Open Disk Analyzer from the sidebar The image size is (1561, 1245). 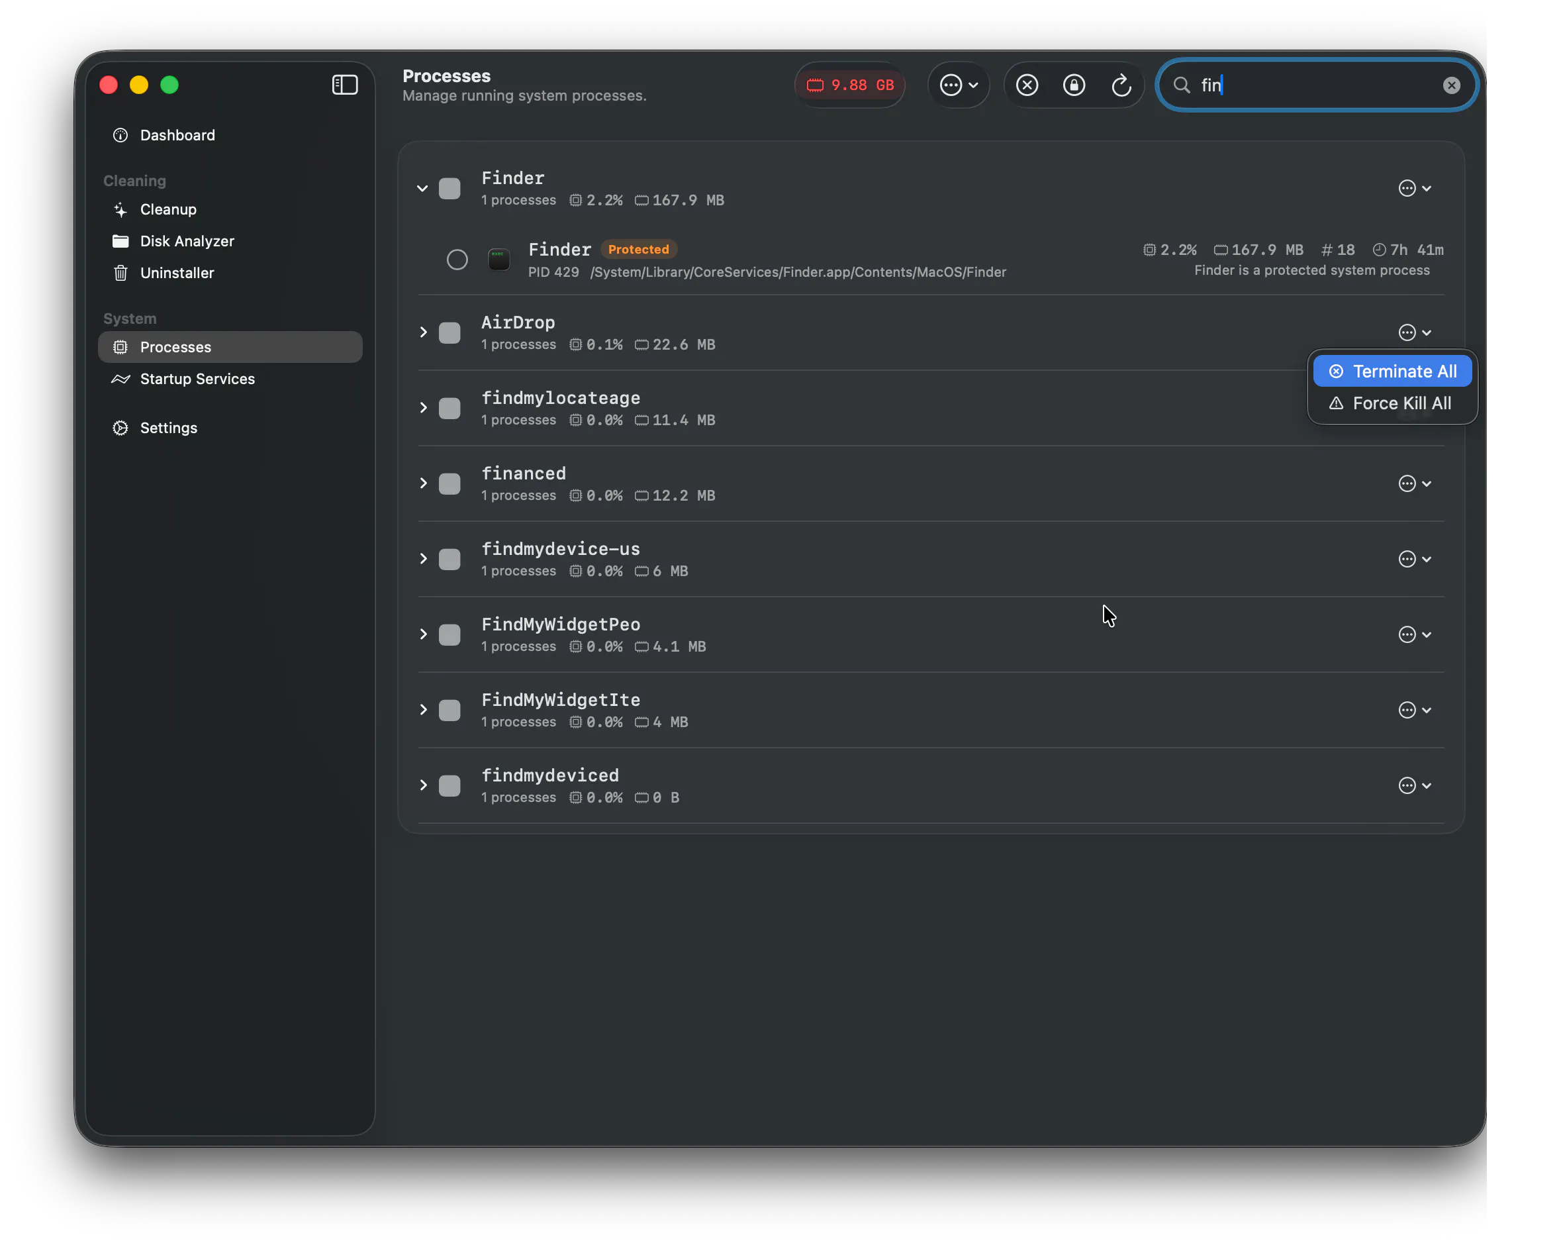(187, 241)
